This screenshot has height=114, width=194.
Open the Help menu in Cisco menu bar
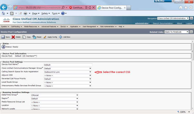coord(121,26)
